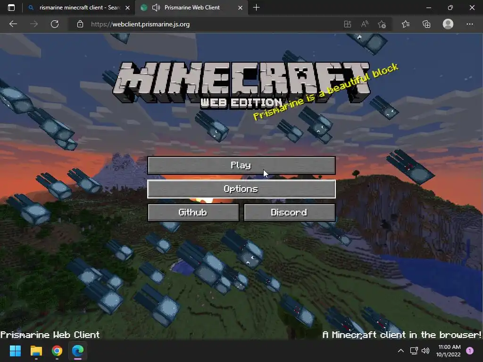Open the notification badge in the tray

coord(470,351)
